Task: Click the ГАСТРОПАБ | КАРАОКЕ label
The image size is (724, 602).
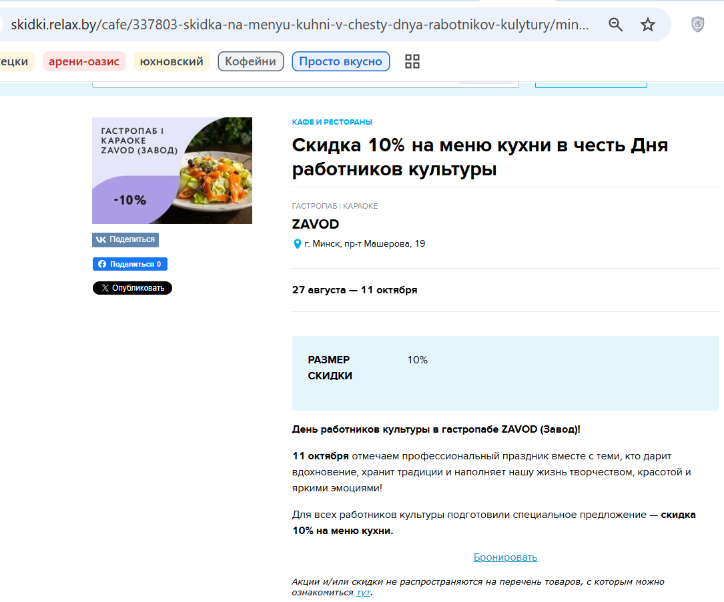Action: (335, 206)
